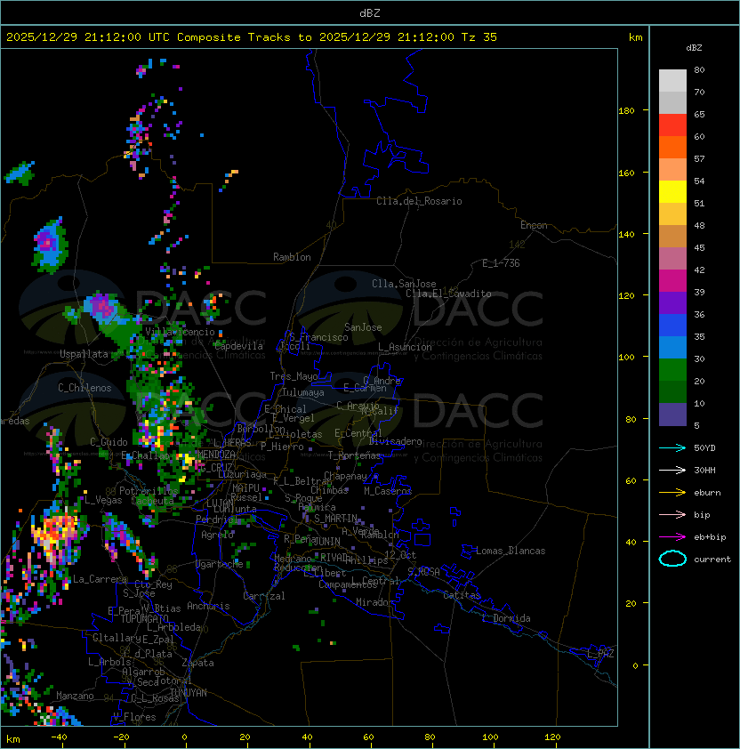The height and width of the screenshot is (749, 740).
Task: Click the intense storm cell west of L_Vegas
Action: pyautogui.click(x=56, y=535)
